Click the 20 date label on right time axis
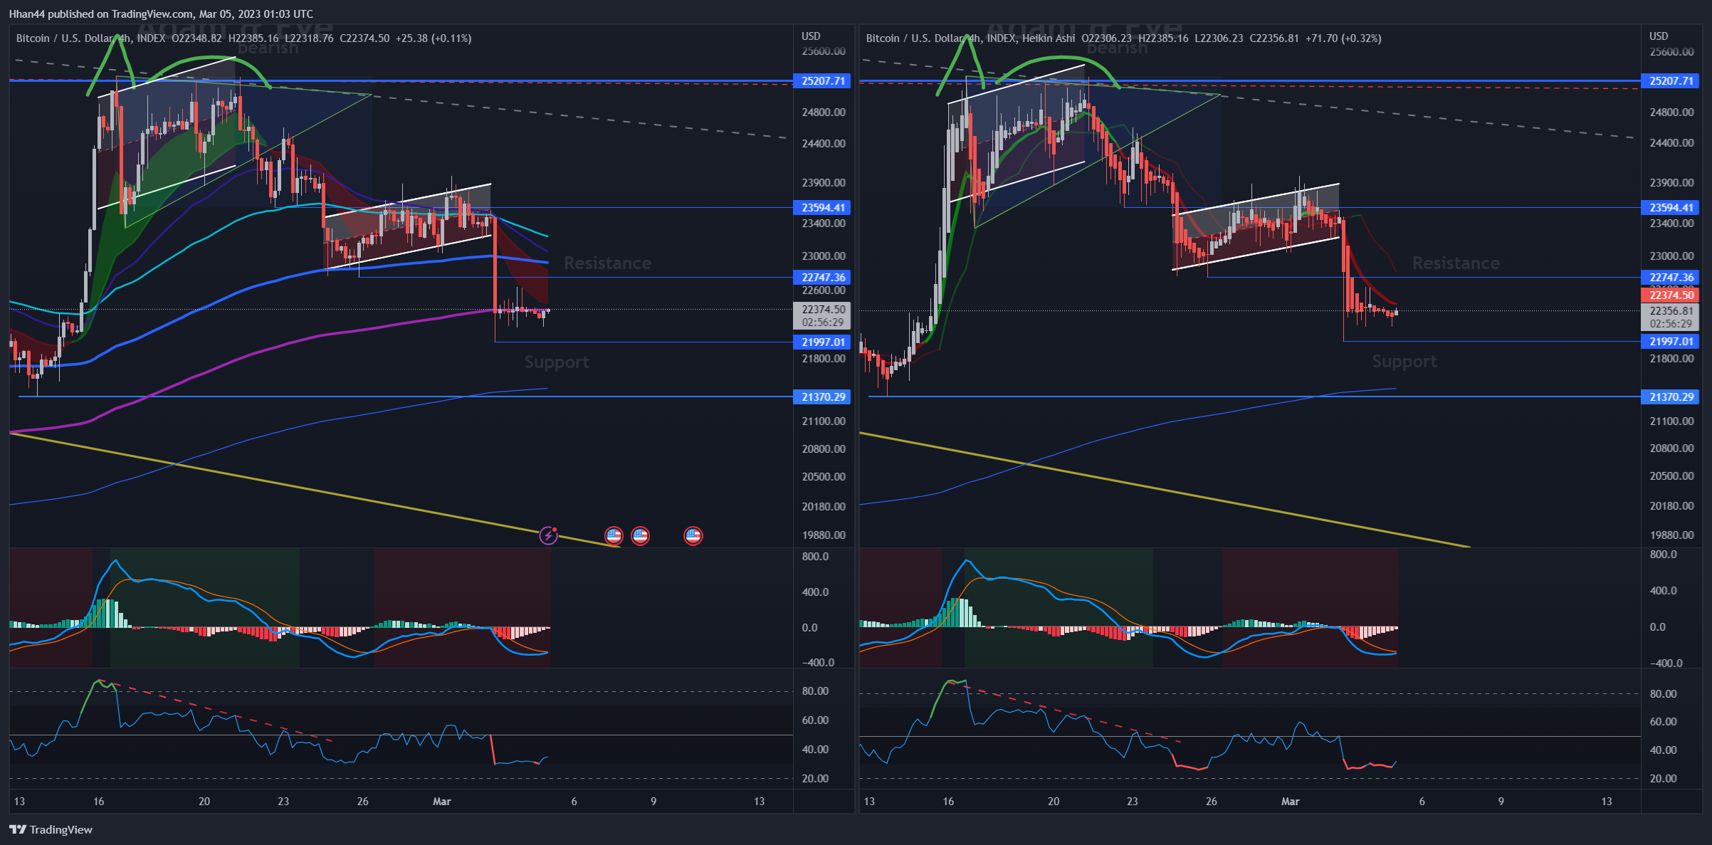 (1054, 802)
